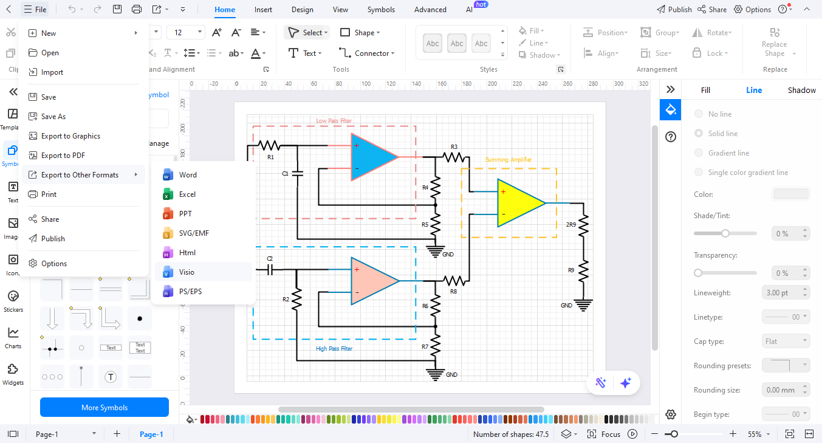Select the Connector tool
822x443 pixels.
366,53
